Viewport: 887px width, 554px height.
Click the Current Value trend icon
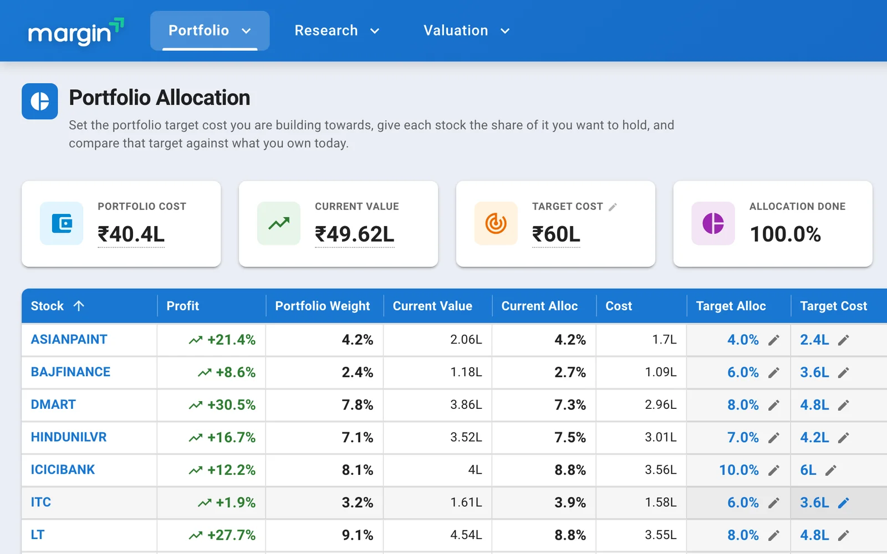pos(279,223)
